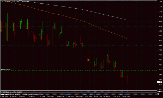Click the 17 Jun 2009 date label
This screenshot has width=163, height=98.
4,96
